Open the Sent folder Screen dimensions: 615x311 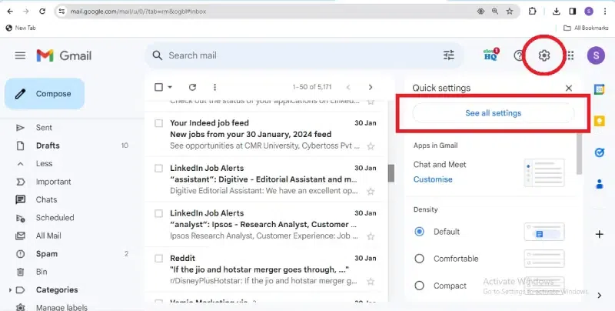(44, 128)
